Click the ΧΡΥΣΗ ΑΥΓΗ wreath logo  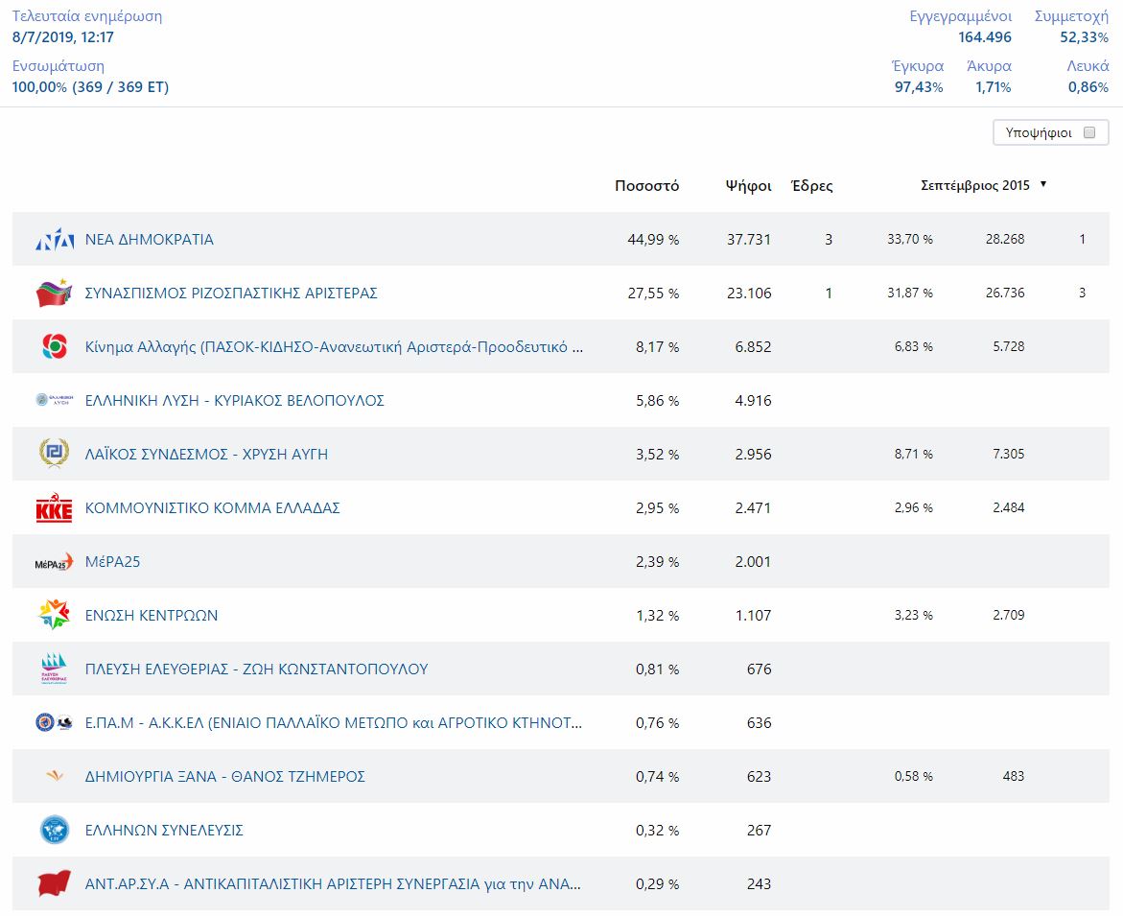tap(55, 455)
